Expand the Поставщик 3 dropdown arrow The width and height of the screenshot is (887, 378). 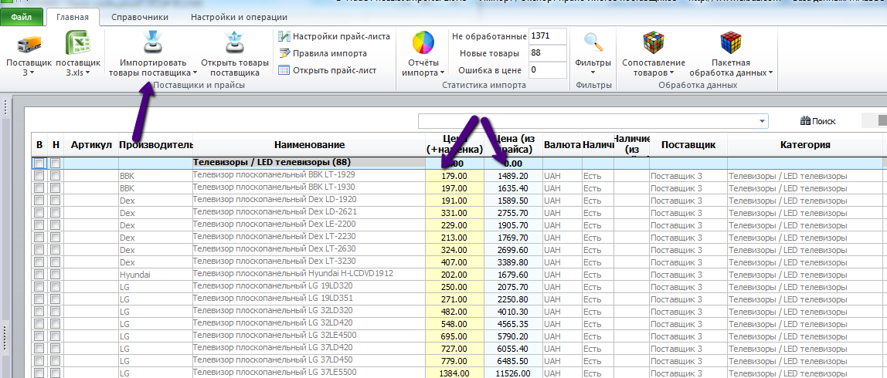pos(32,73)
